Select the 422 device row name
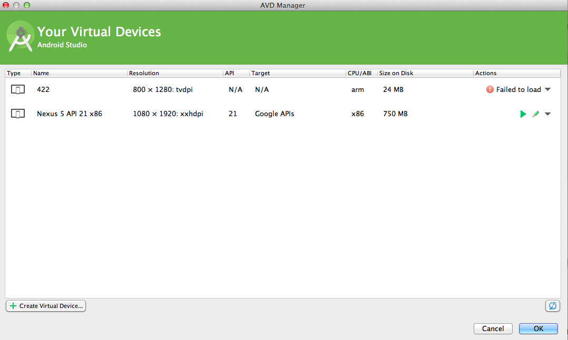 click(x=43, y=90)
